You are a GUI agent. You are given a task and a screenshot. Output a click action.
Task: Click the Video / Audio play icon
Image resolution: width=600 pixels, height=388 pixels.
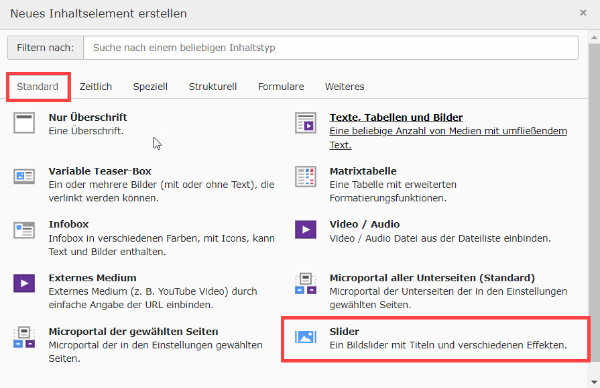point(305,230)
